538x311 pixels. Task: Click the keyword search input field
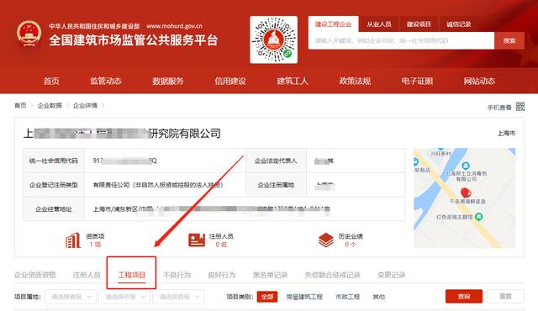coord(401,41)
